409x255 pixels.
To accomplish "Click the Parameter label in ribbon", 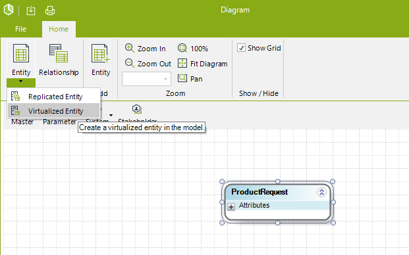I will click(x=60, y=122).
